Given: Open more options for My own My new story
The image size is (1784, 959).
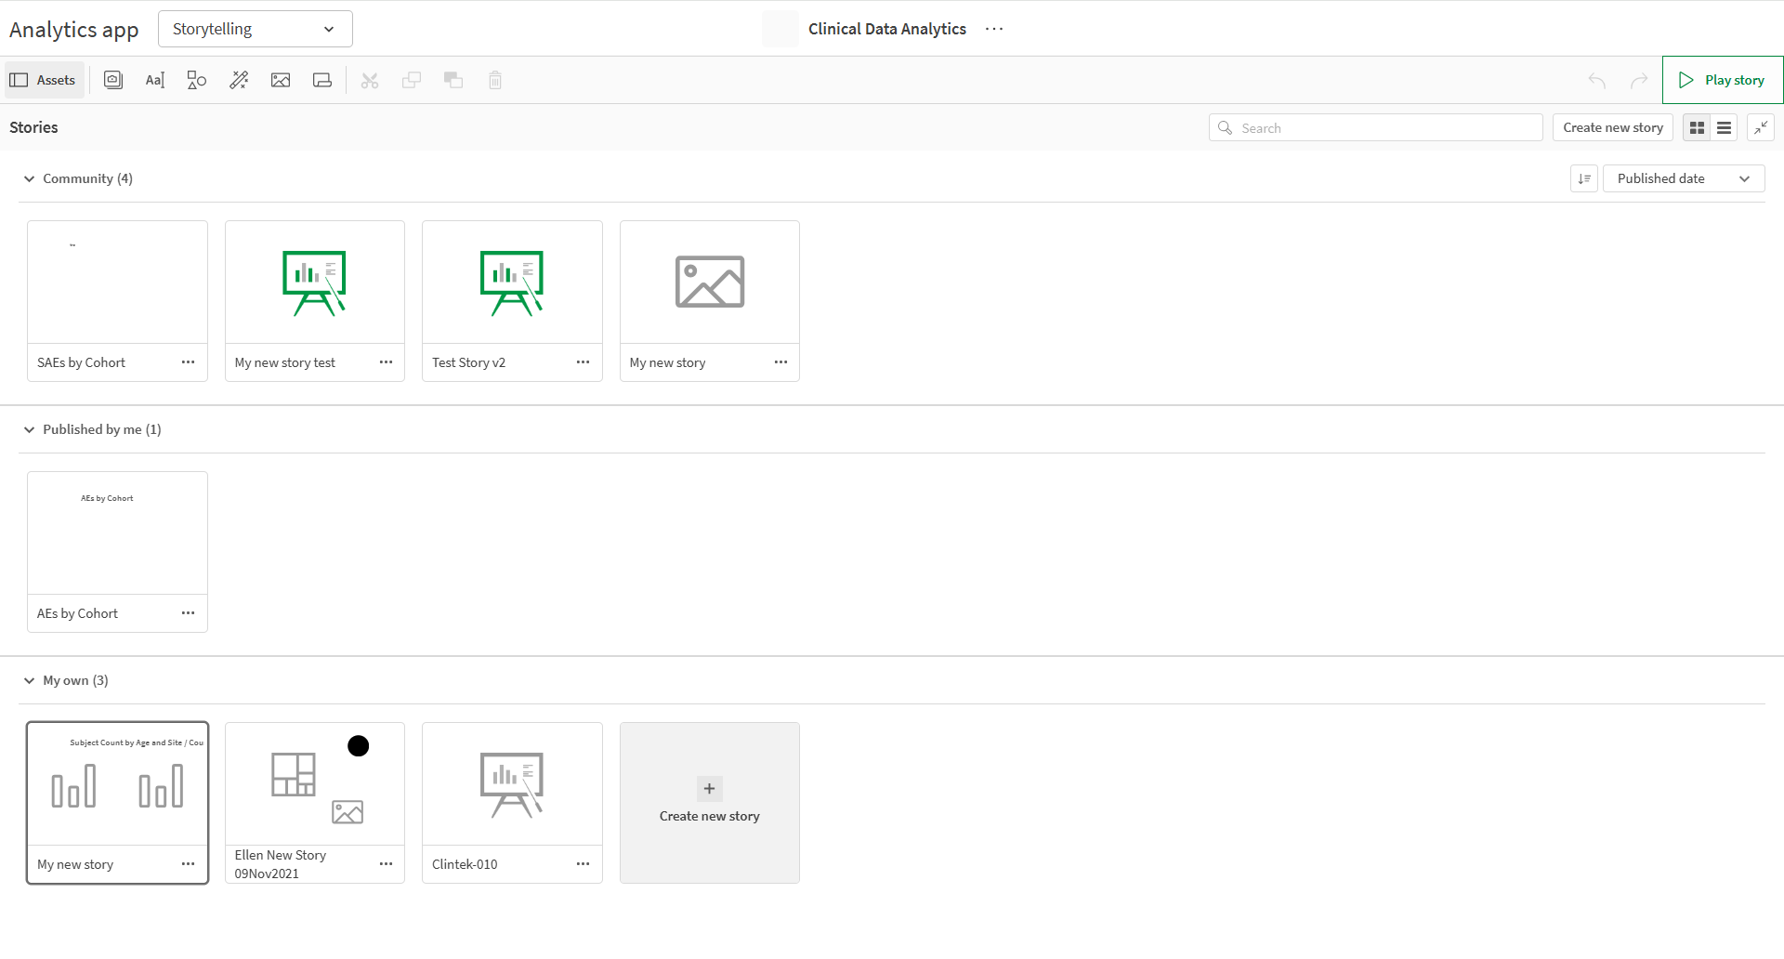Looking at the screenshot, I should click(x=189, y=864).
